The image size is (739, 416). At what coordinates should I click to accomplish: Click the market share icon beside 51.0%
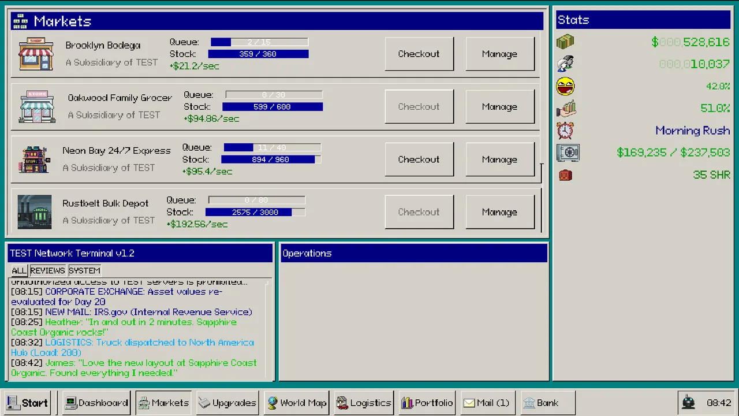point(566,108)
